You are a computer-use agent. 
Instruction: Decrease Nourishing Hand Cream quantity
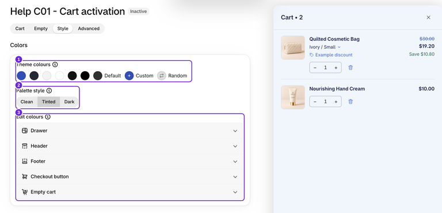315,102
